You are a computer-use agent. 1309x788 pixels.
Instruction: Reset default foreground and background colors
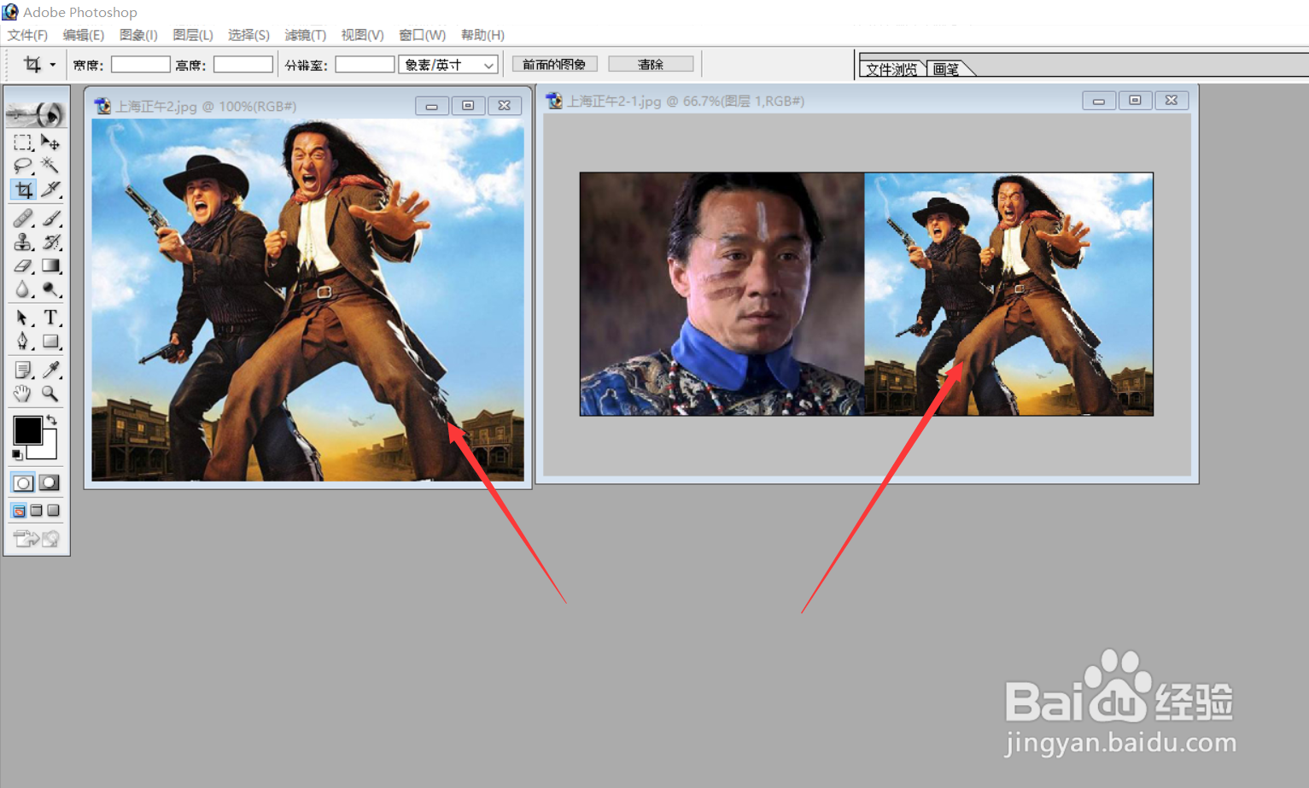17,455
